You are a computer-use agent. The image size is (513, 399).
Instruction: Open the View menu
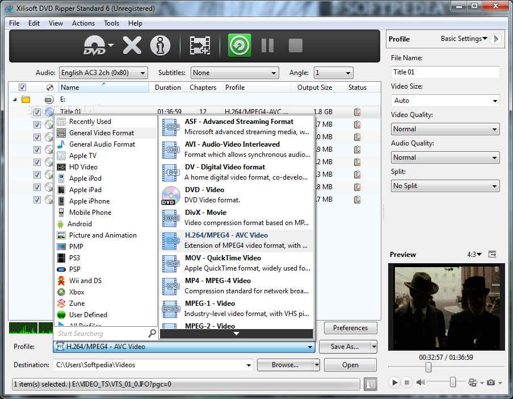(x=56, y=23)
